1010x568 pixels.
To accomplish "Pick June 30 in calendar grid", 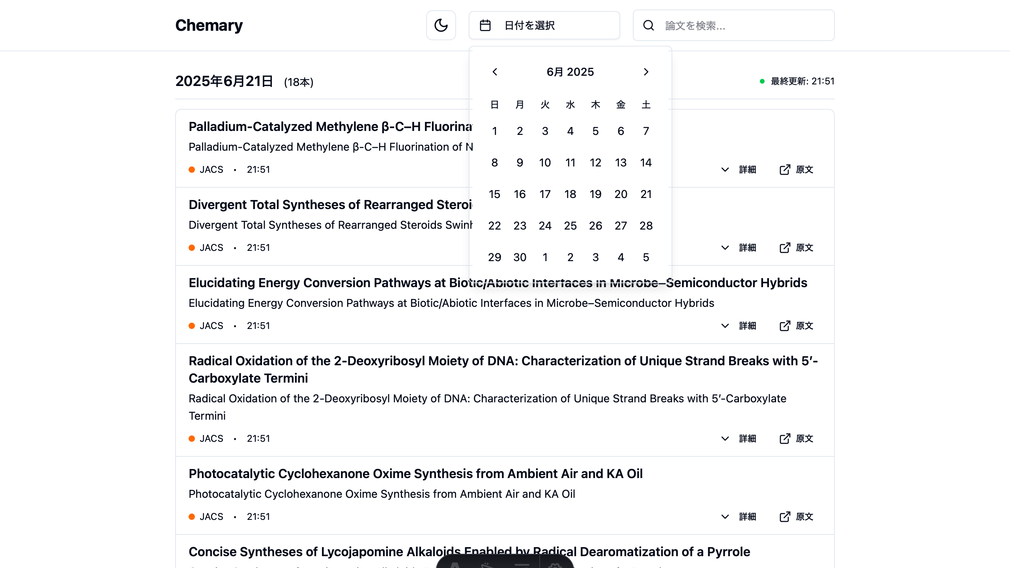I will pos(520,257).
